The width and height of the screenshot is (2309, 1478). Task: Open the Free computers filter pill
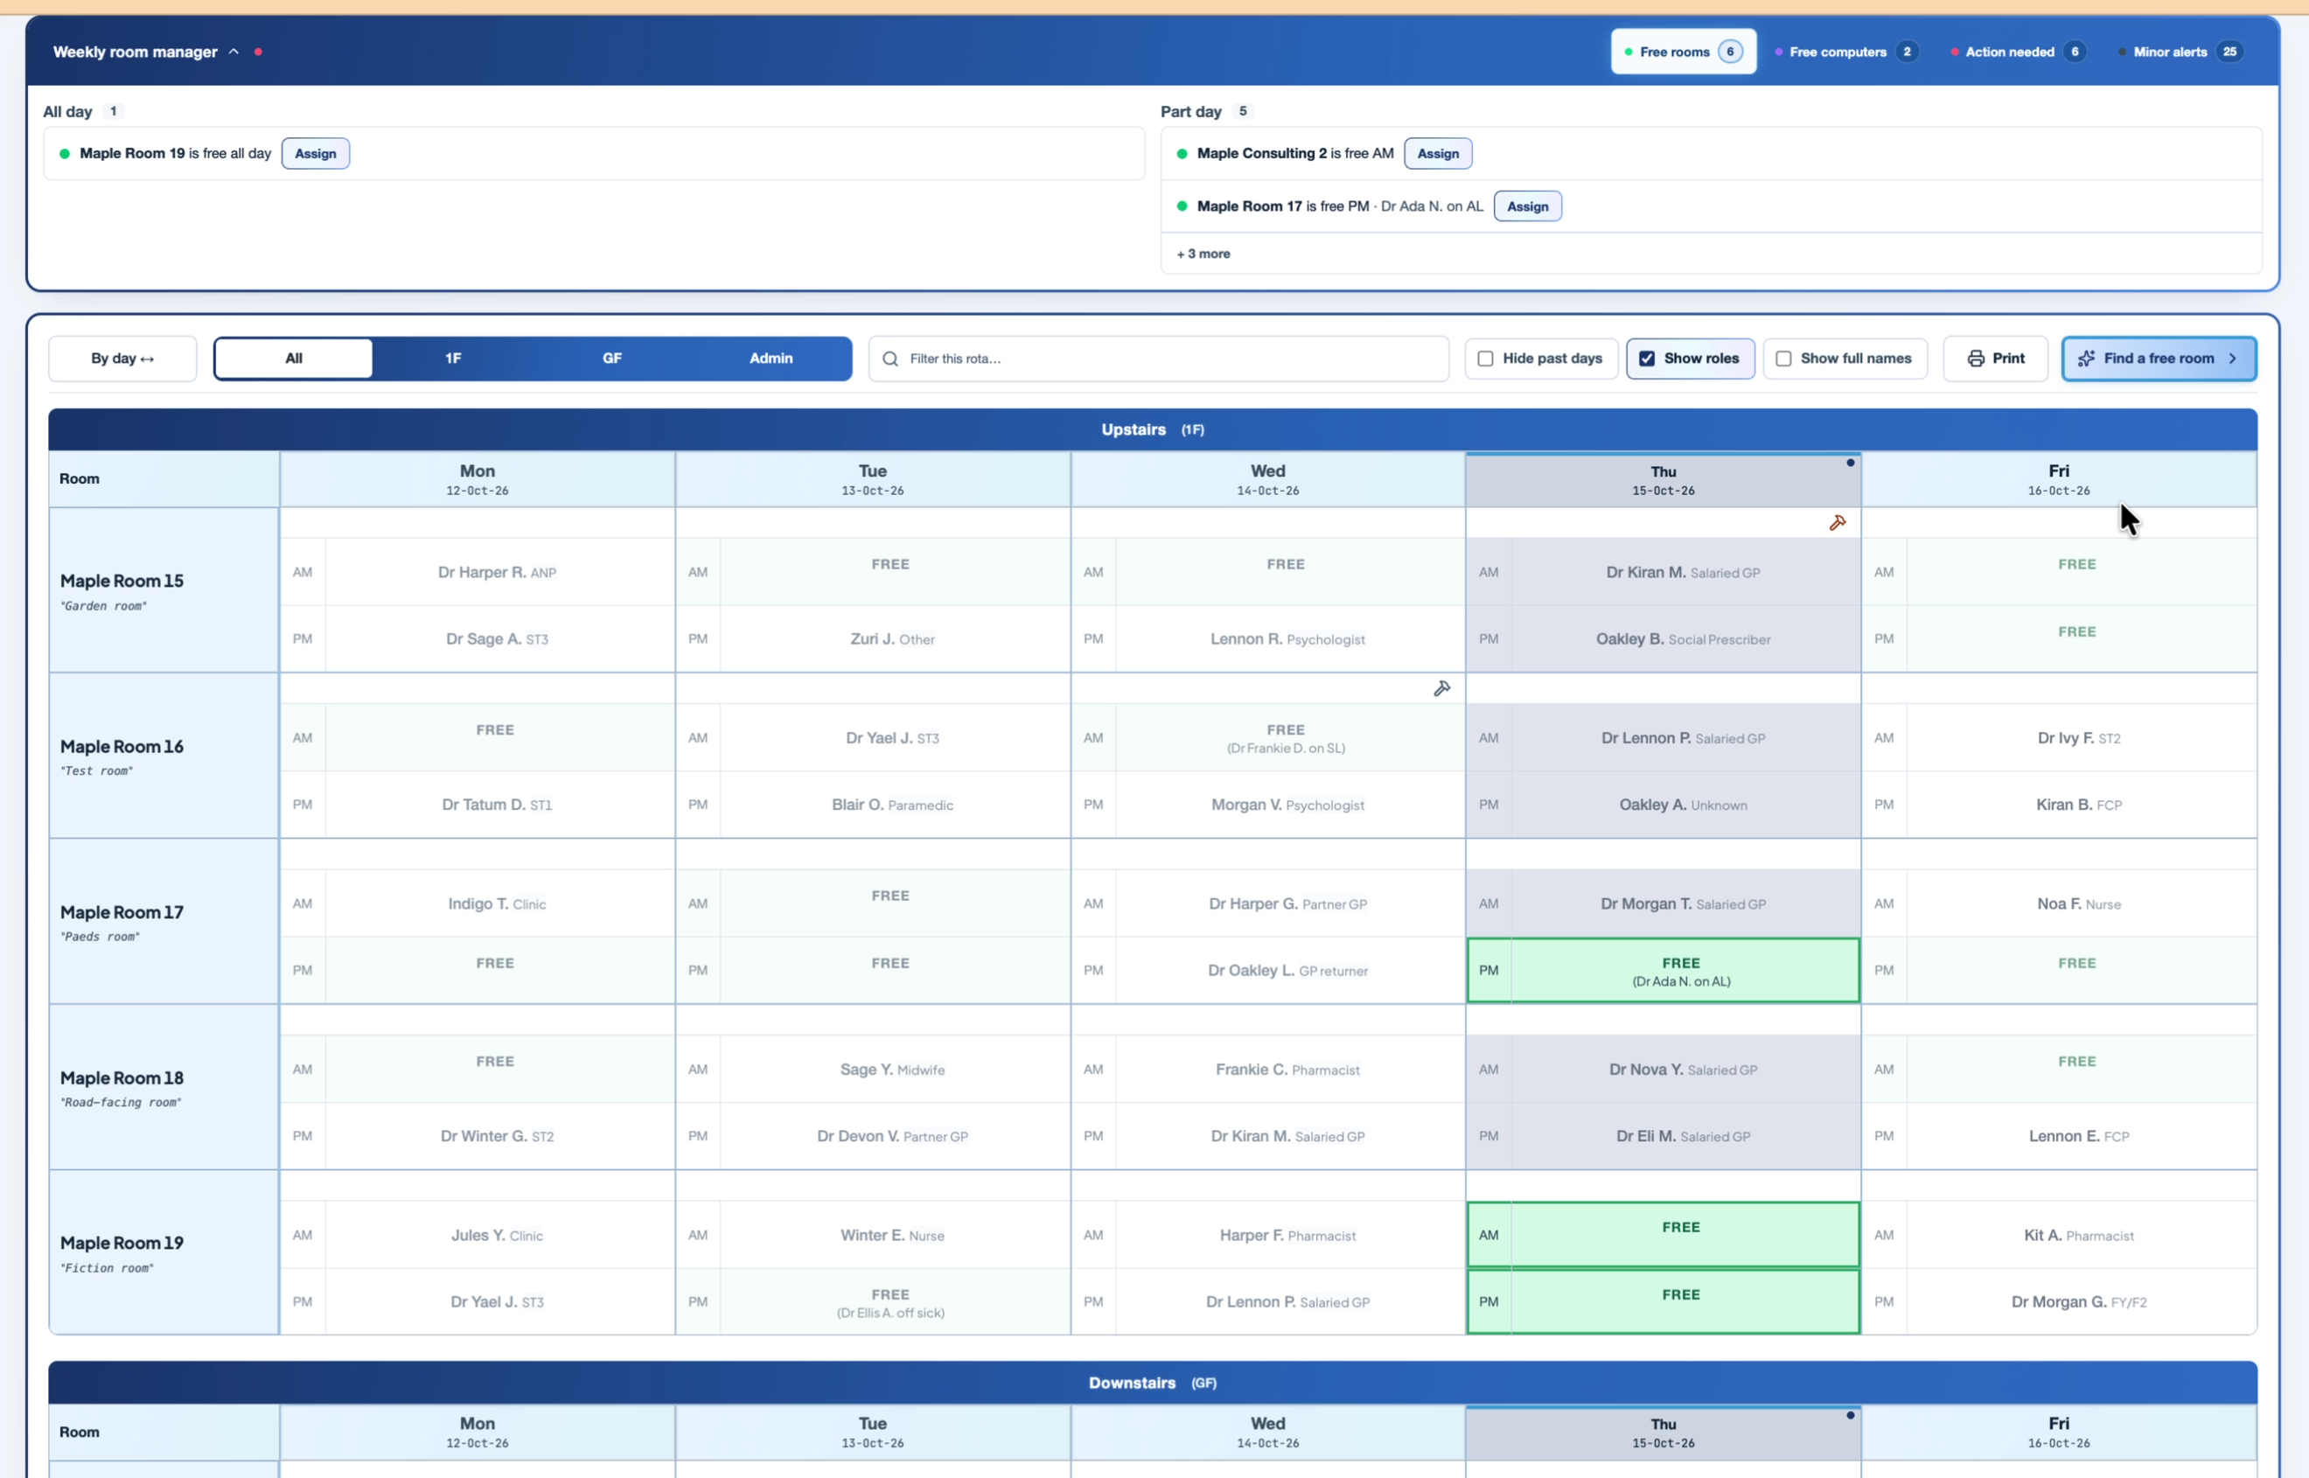(1845, 52)
